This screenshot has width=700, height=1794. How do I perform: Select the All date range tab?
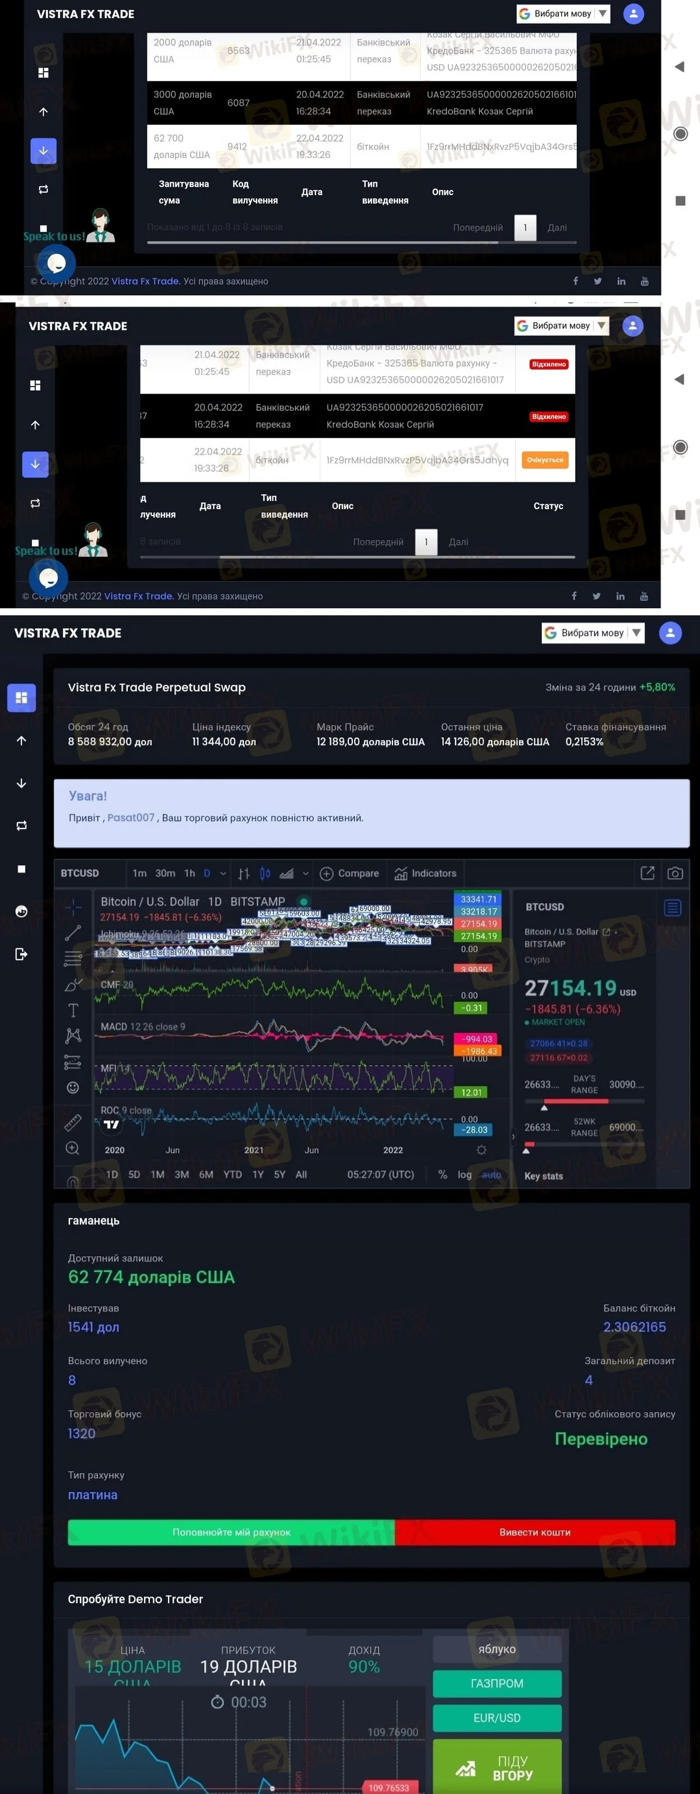click(300, 1174)
